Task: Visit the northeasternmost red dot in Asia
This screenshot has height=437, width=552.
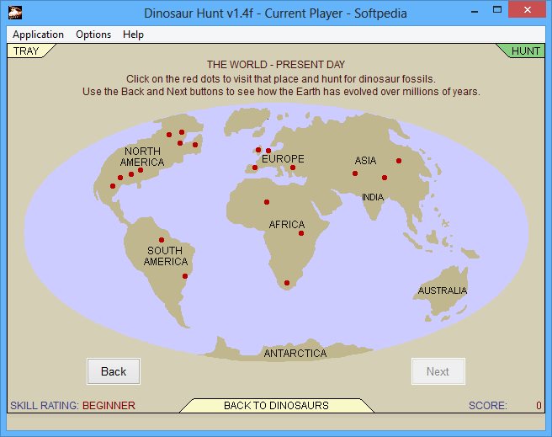Action: point(399,161)
